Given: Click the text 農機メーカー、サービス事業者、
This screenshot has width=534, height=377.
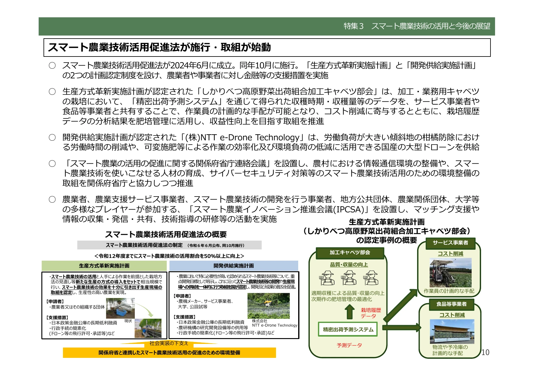Looking at the screenshot, I should [x=205, y=301].
